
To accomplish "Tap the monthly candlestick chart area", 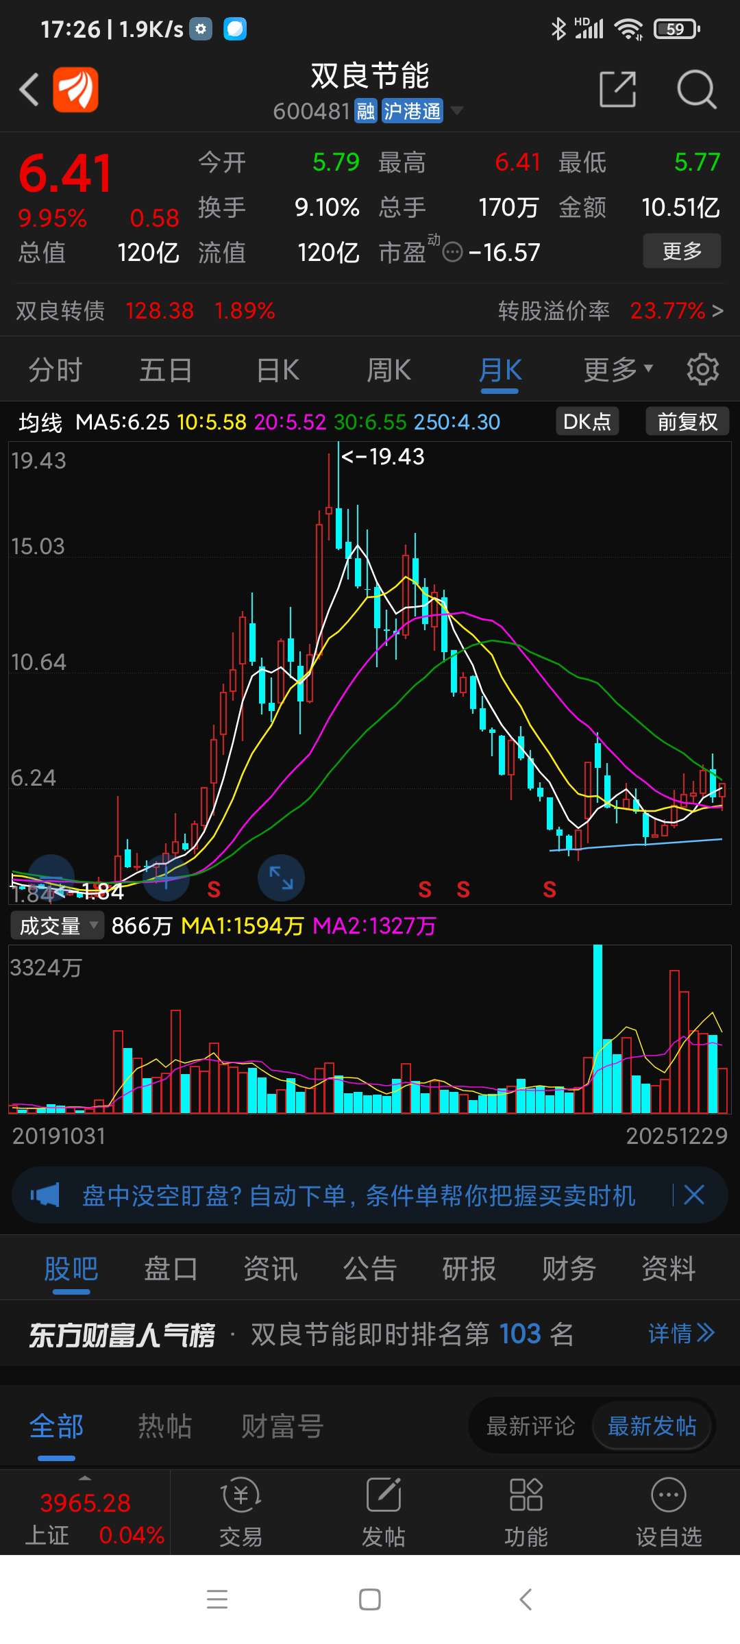I will [x=370, y=673].
